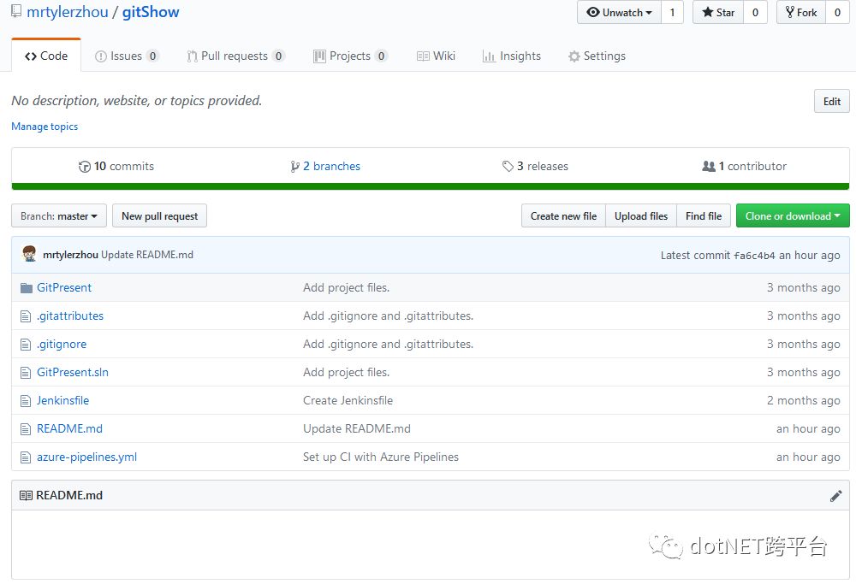Viewport: 856px width, 584px height.
Task: Click Upload files button
Action: tap(641, 216)
